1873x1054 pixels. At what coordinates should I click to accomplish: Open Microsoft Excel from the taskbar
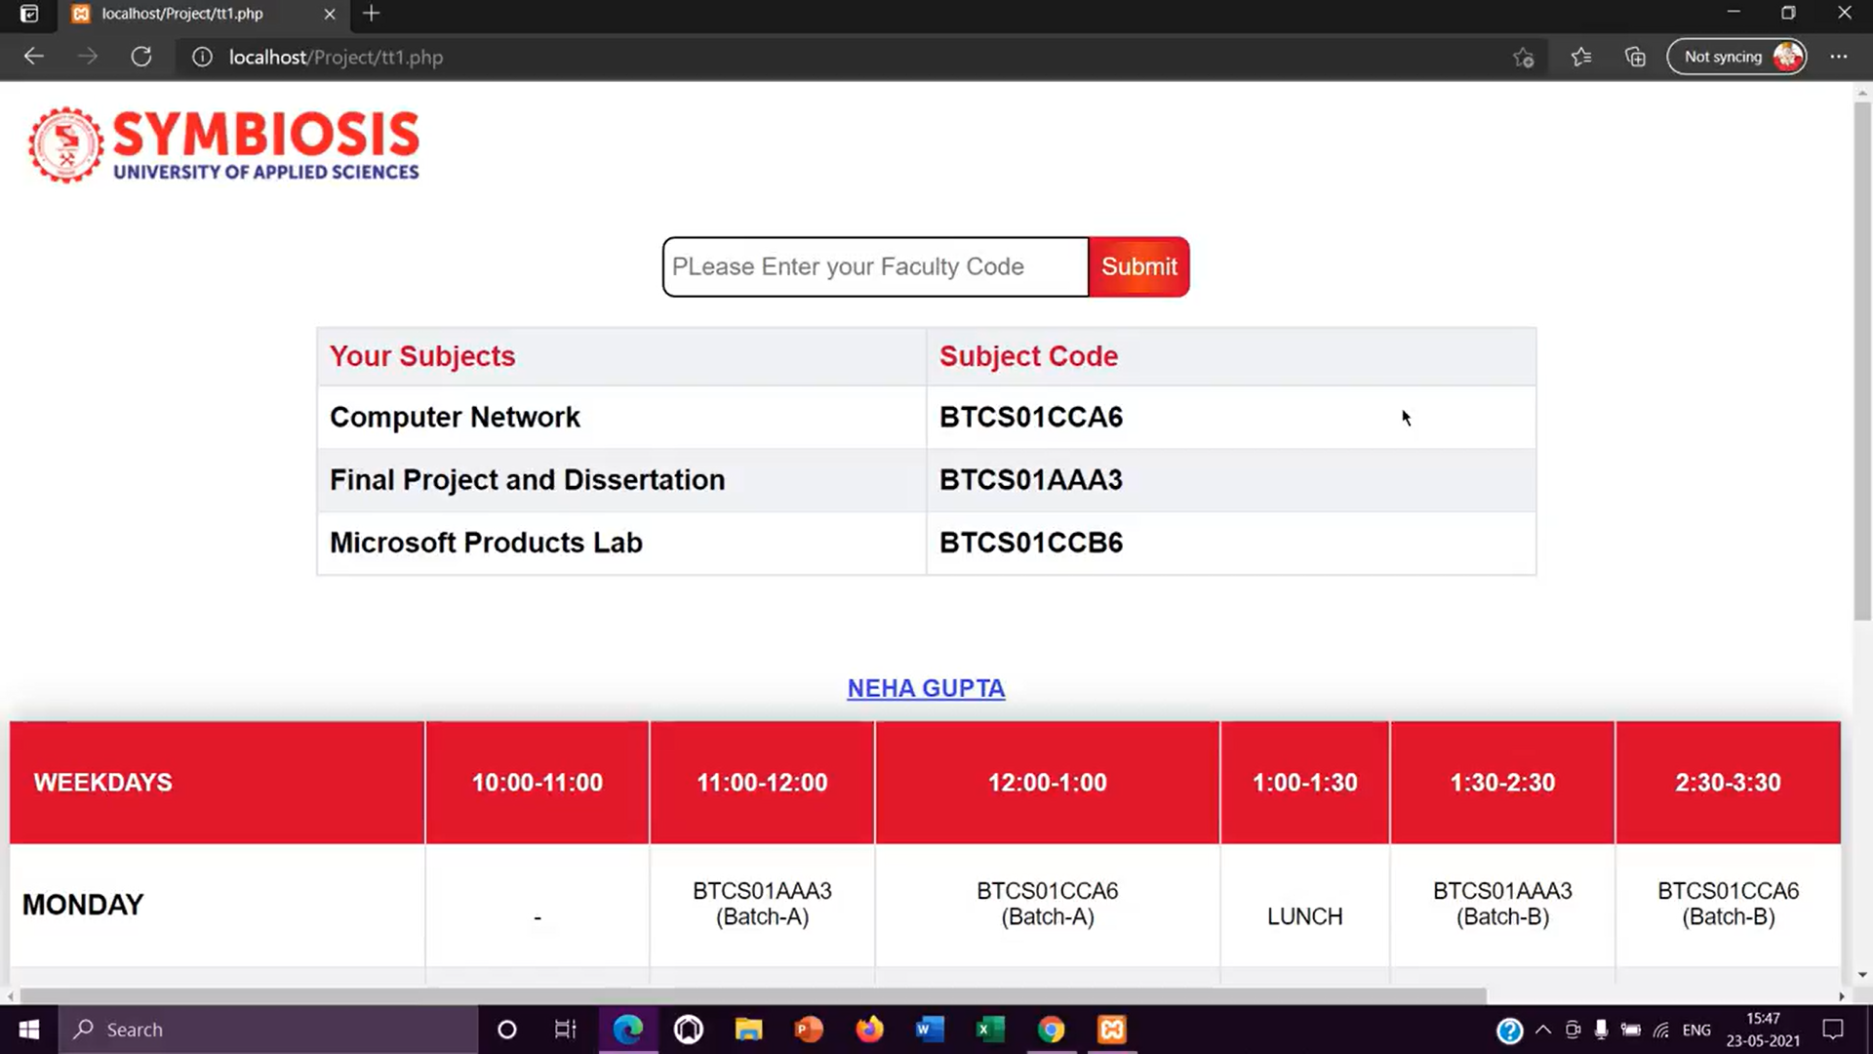989,1029
